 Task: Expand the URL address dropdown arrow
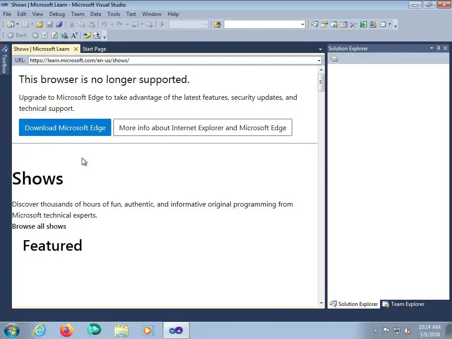[319, 60]
